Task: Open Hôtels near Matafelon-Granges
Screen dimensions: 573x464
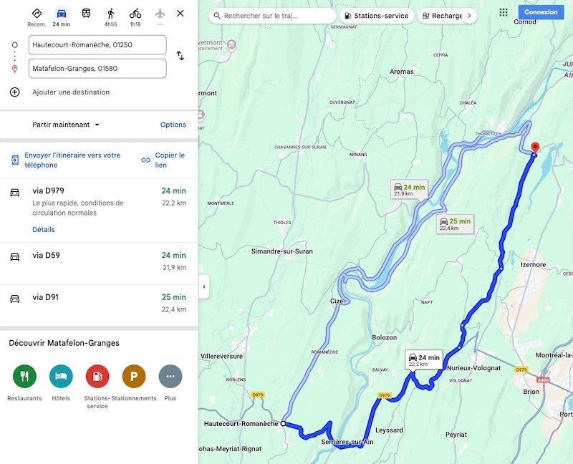Action: tap(61, 377)
